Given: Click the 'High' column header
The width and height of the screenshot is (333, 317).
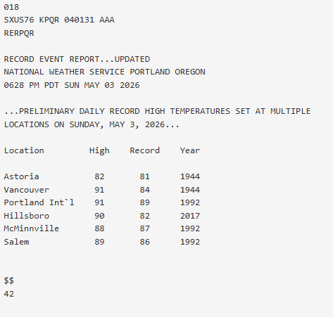Looking at the screenshot, I should tap(99, 150).
